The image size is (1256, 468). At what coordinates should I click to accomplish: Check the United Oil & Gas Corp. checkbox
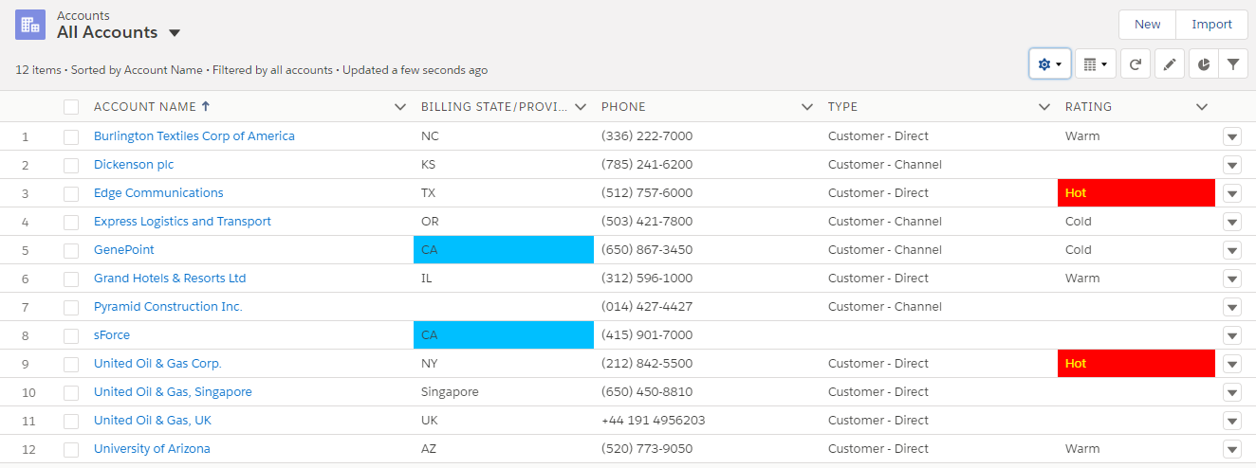pyautogui.click(x=71, y=364)
